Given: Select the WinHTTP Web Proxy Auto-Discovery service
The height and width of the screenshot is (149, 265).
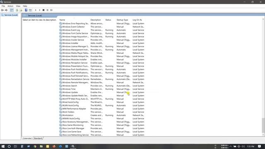Looking at the screenshot, I should (102, 99).
